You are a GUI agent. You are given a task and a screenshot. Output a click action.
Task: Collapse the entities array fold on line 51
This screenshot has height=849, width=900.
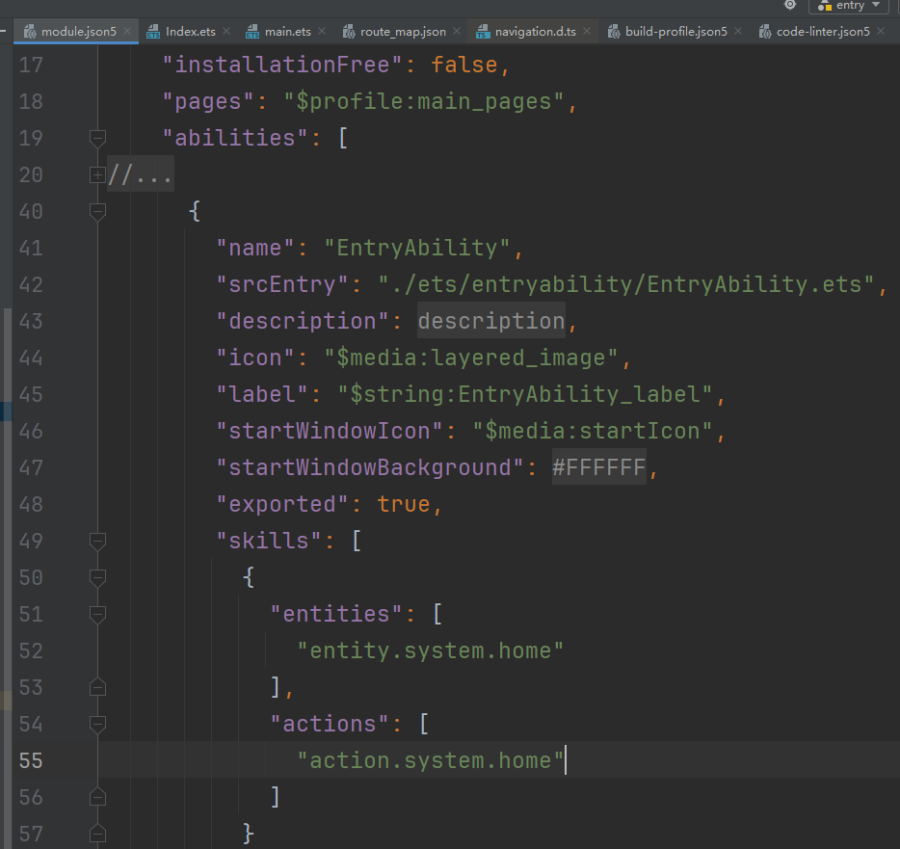tap(96, 614)
